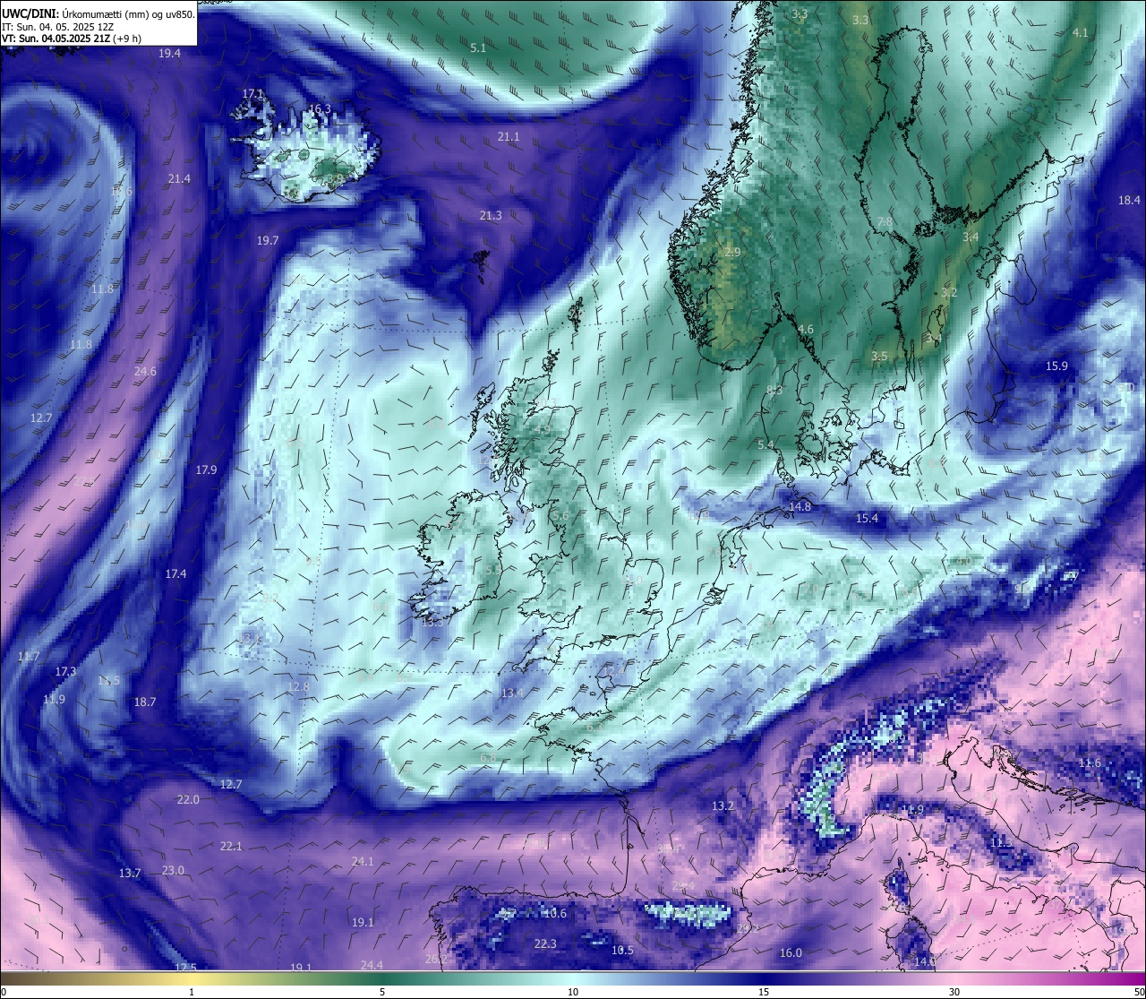Click the 22.0 value on the map
Screen dimensions: 1146x999
(x=188, y=799)
